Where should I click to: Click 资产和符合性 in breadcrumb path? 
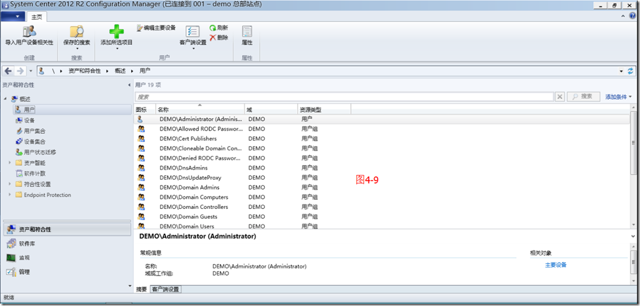85,71
